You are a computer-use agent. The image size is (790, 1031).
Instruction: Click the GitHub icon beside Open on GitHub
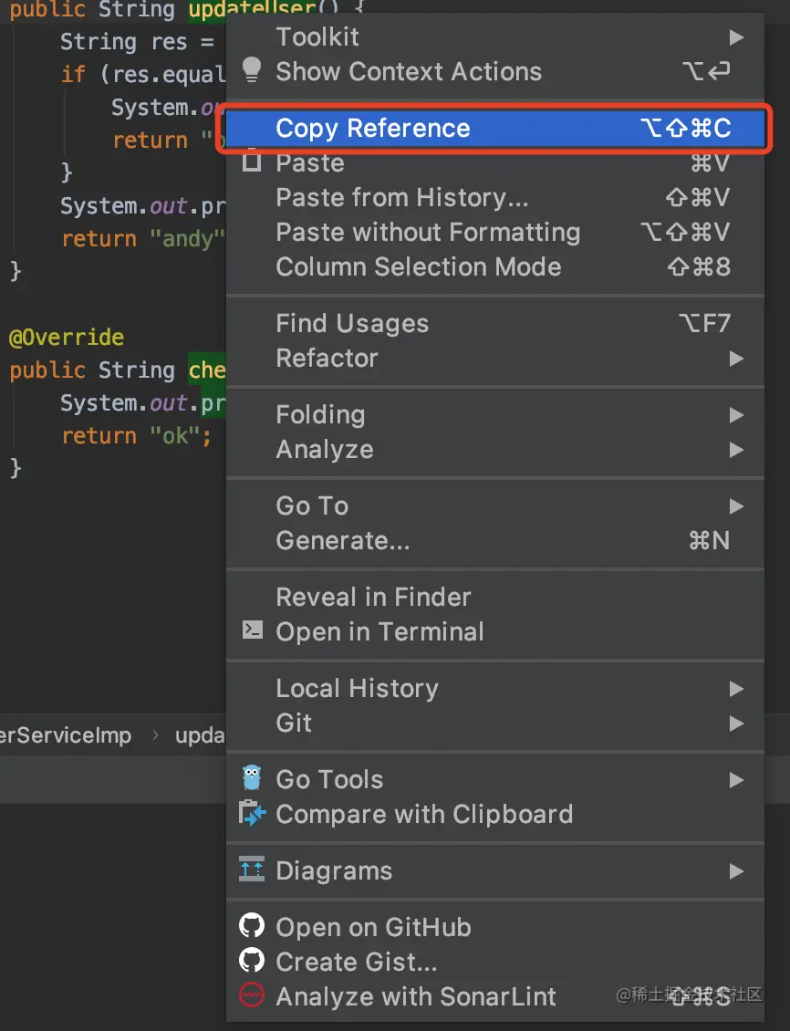pos(252,926)
